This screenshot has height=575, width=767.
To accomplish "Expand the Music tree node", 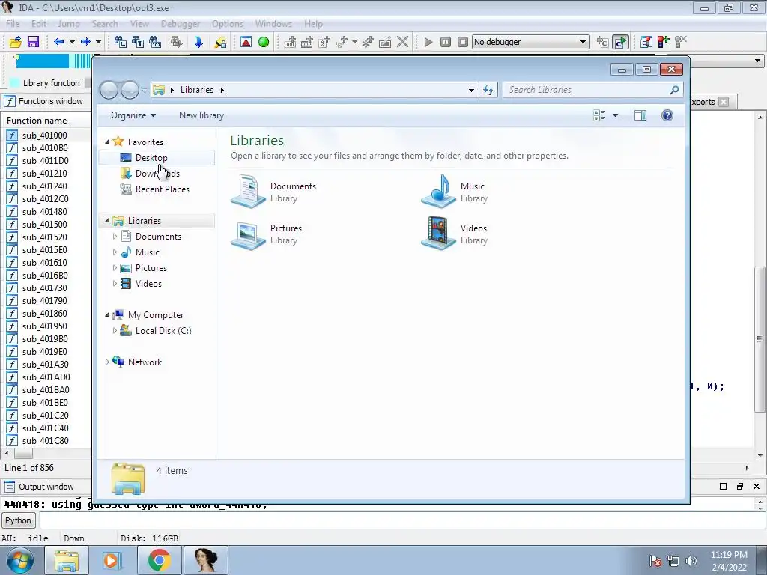I will pos(115,252).
